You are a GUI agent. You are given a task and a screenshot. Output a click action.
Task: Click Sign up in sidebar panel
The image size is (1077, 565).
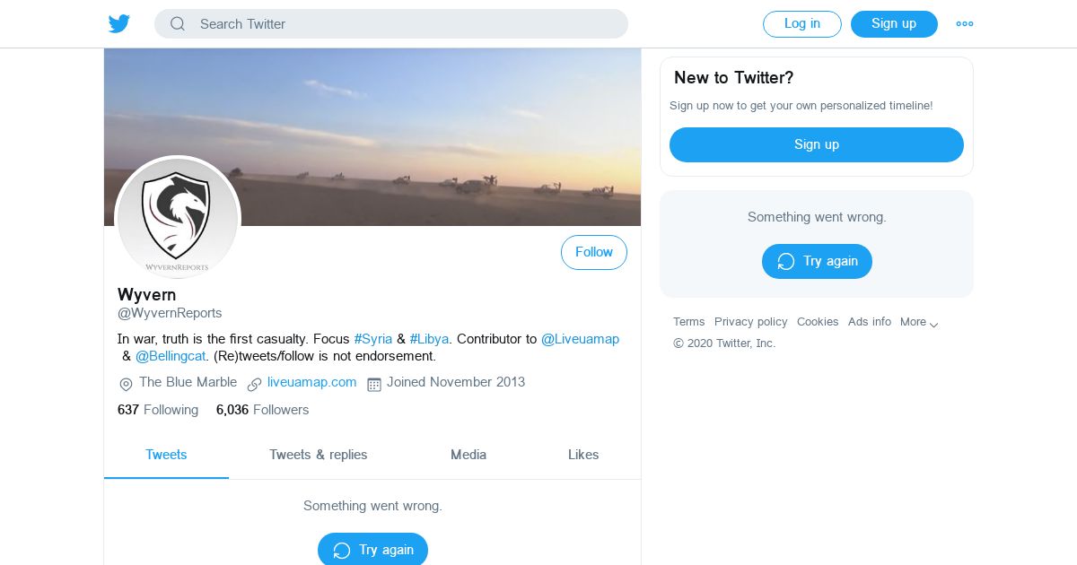click(816, 144)
